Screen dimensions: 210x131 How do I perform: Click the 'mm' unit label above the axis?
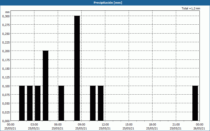(x=7, y=12)
